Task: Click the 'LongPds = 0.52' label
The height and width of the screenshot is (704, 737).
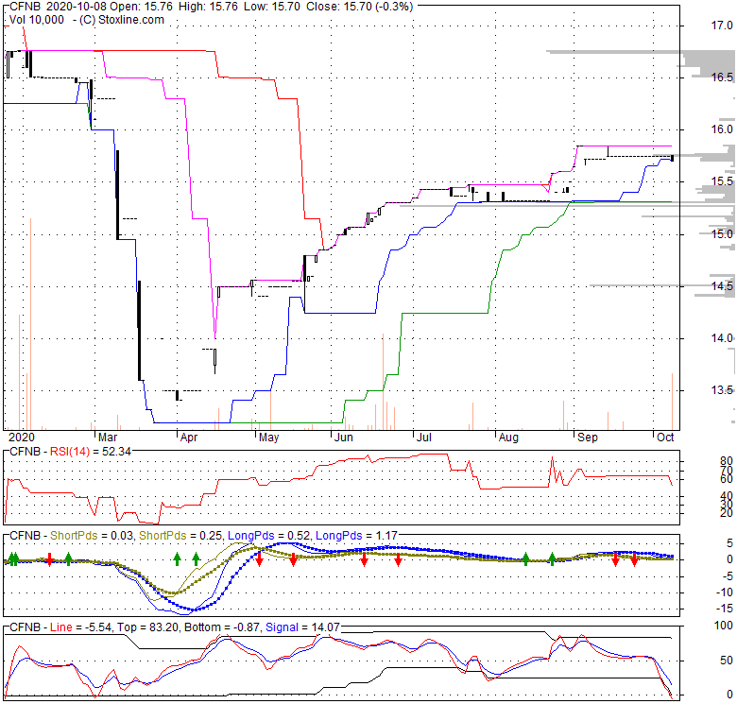Action: (269, 536)
